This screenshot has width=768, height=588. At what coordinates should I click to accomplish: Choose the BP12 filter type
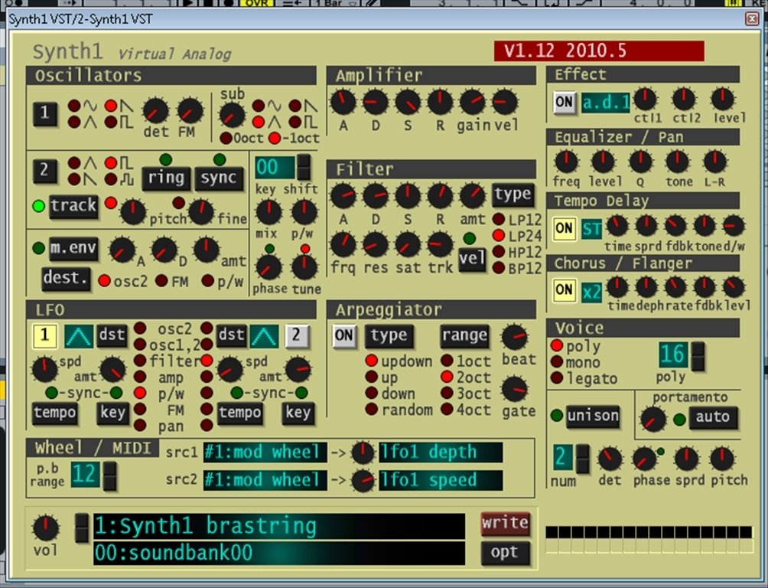(499, 268)
